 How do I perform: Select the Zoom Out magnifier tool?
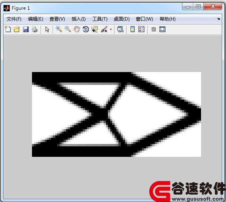tap(67, 29)
